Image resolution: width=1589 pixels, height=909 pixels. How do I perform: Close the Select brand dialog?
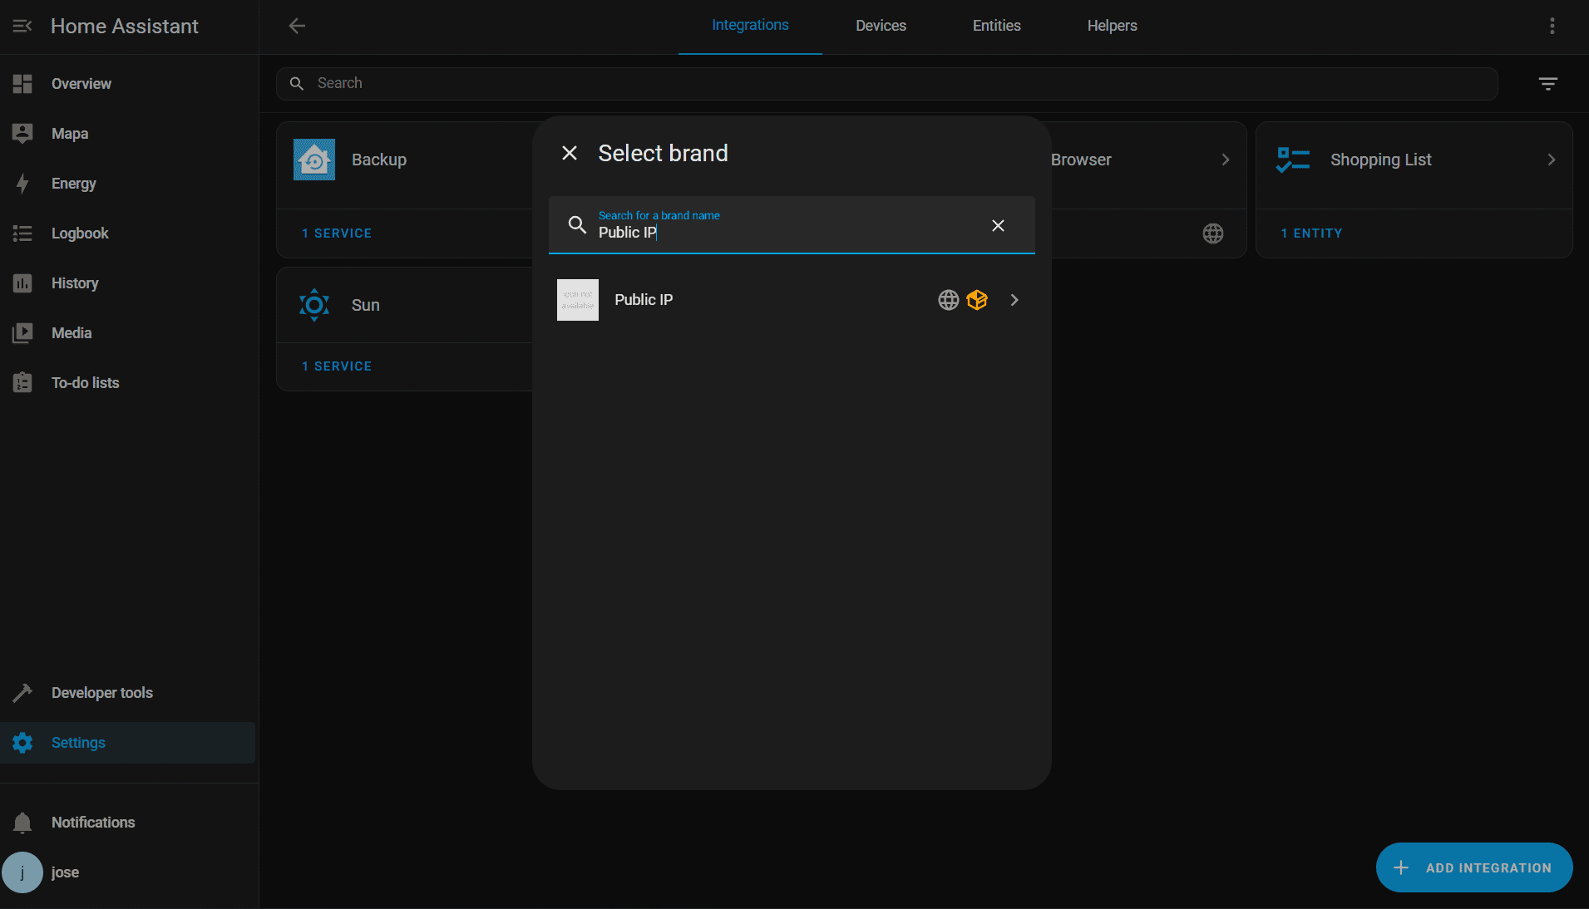(570, 153)
